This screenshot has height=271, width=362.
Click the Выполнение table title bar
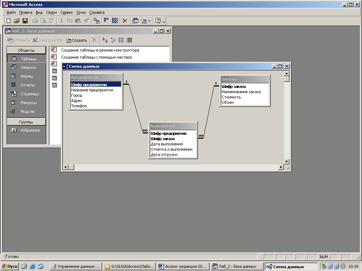tap(173, 126)
